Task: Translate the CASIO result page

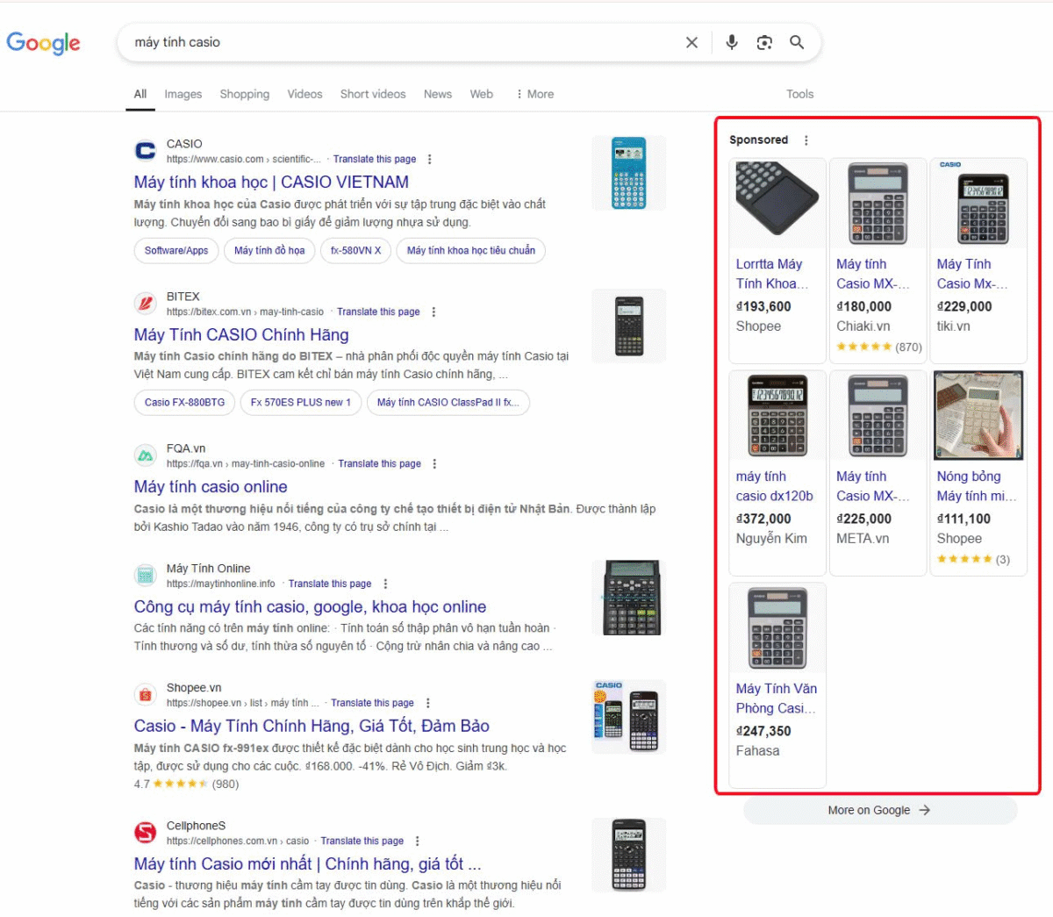Action: click(x=375, y=160)
